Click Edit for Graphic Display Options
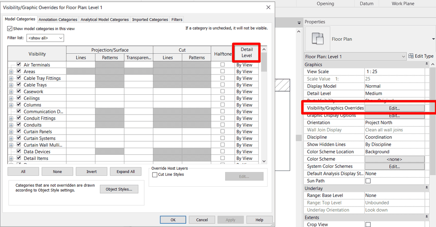436x227 pixels. click(x=394, y=116)
